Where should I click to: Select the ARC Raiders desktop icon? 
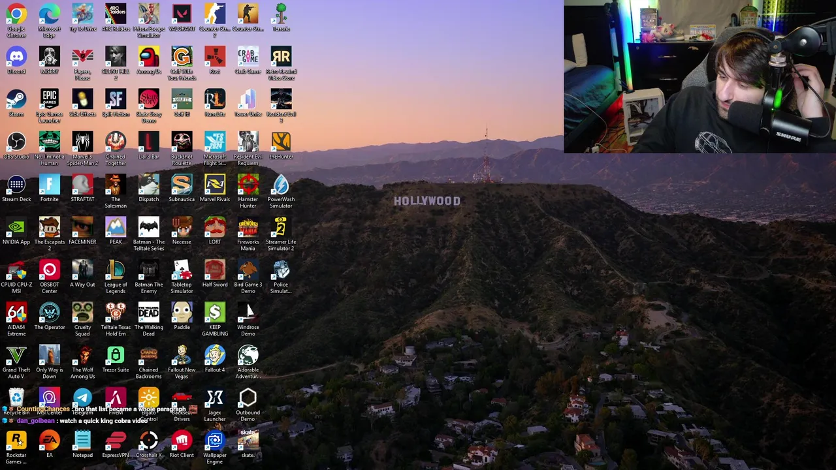pyautogui.click(x=116, y=14)
